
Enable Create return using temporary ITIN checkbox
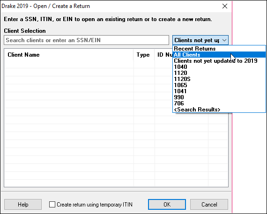point(52,204)
